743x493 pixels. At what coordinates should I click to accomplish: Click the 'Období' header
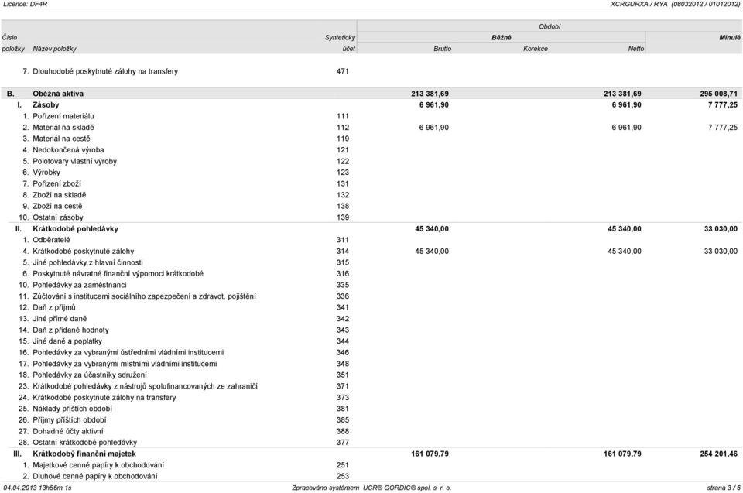(x=550, y=26)
